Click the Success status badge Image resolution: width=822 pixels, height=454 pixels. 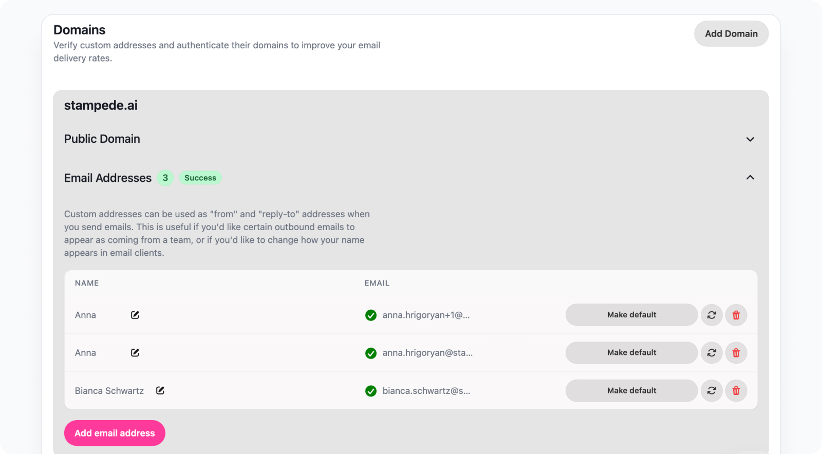point(200,178)
